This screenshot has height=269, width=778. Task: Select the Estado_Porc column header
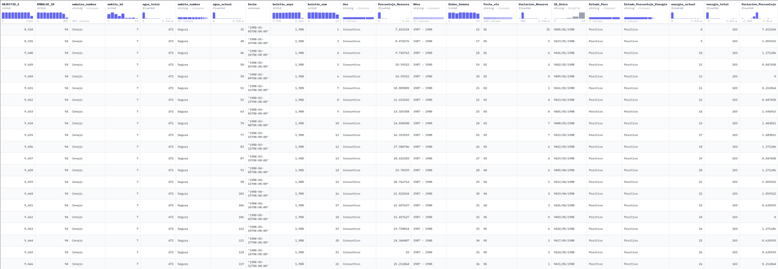(598, 4)
